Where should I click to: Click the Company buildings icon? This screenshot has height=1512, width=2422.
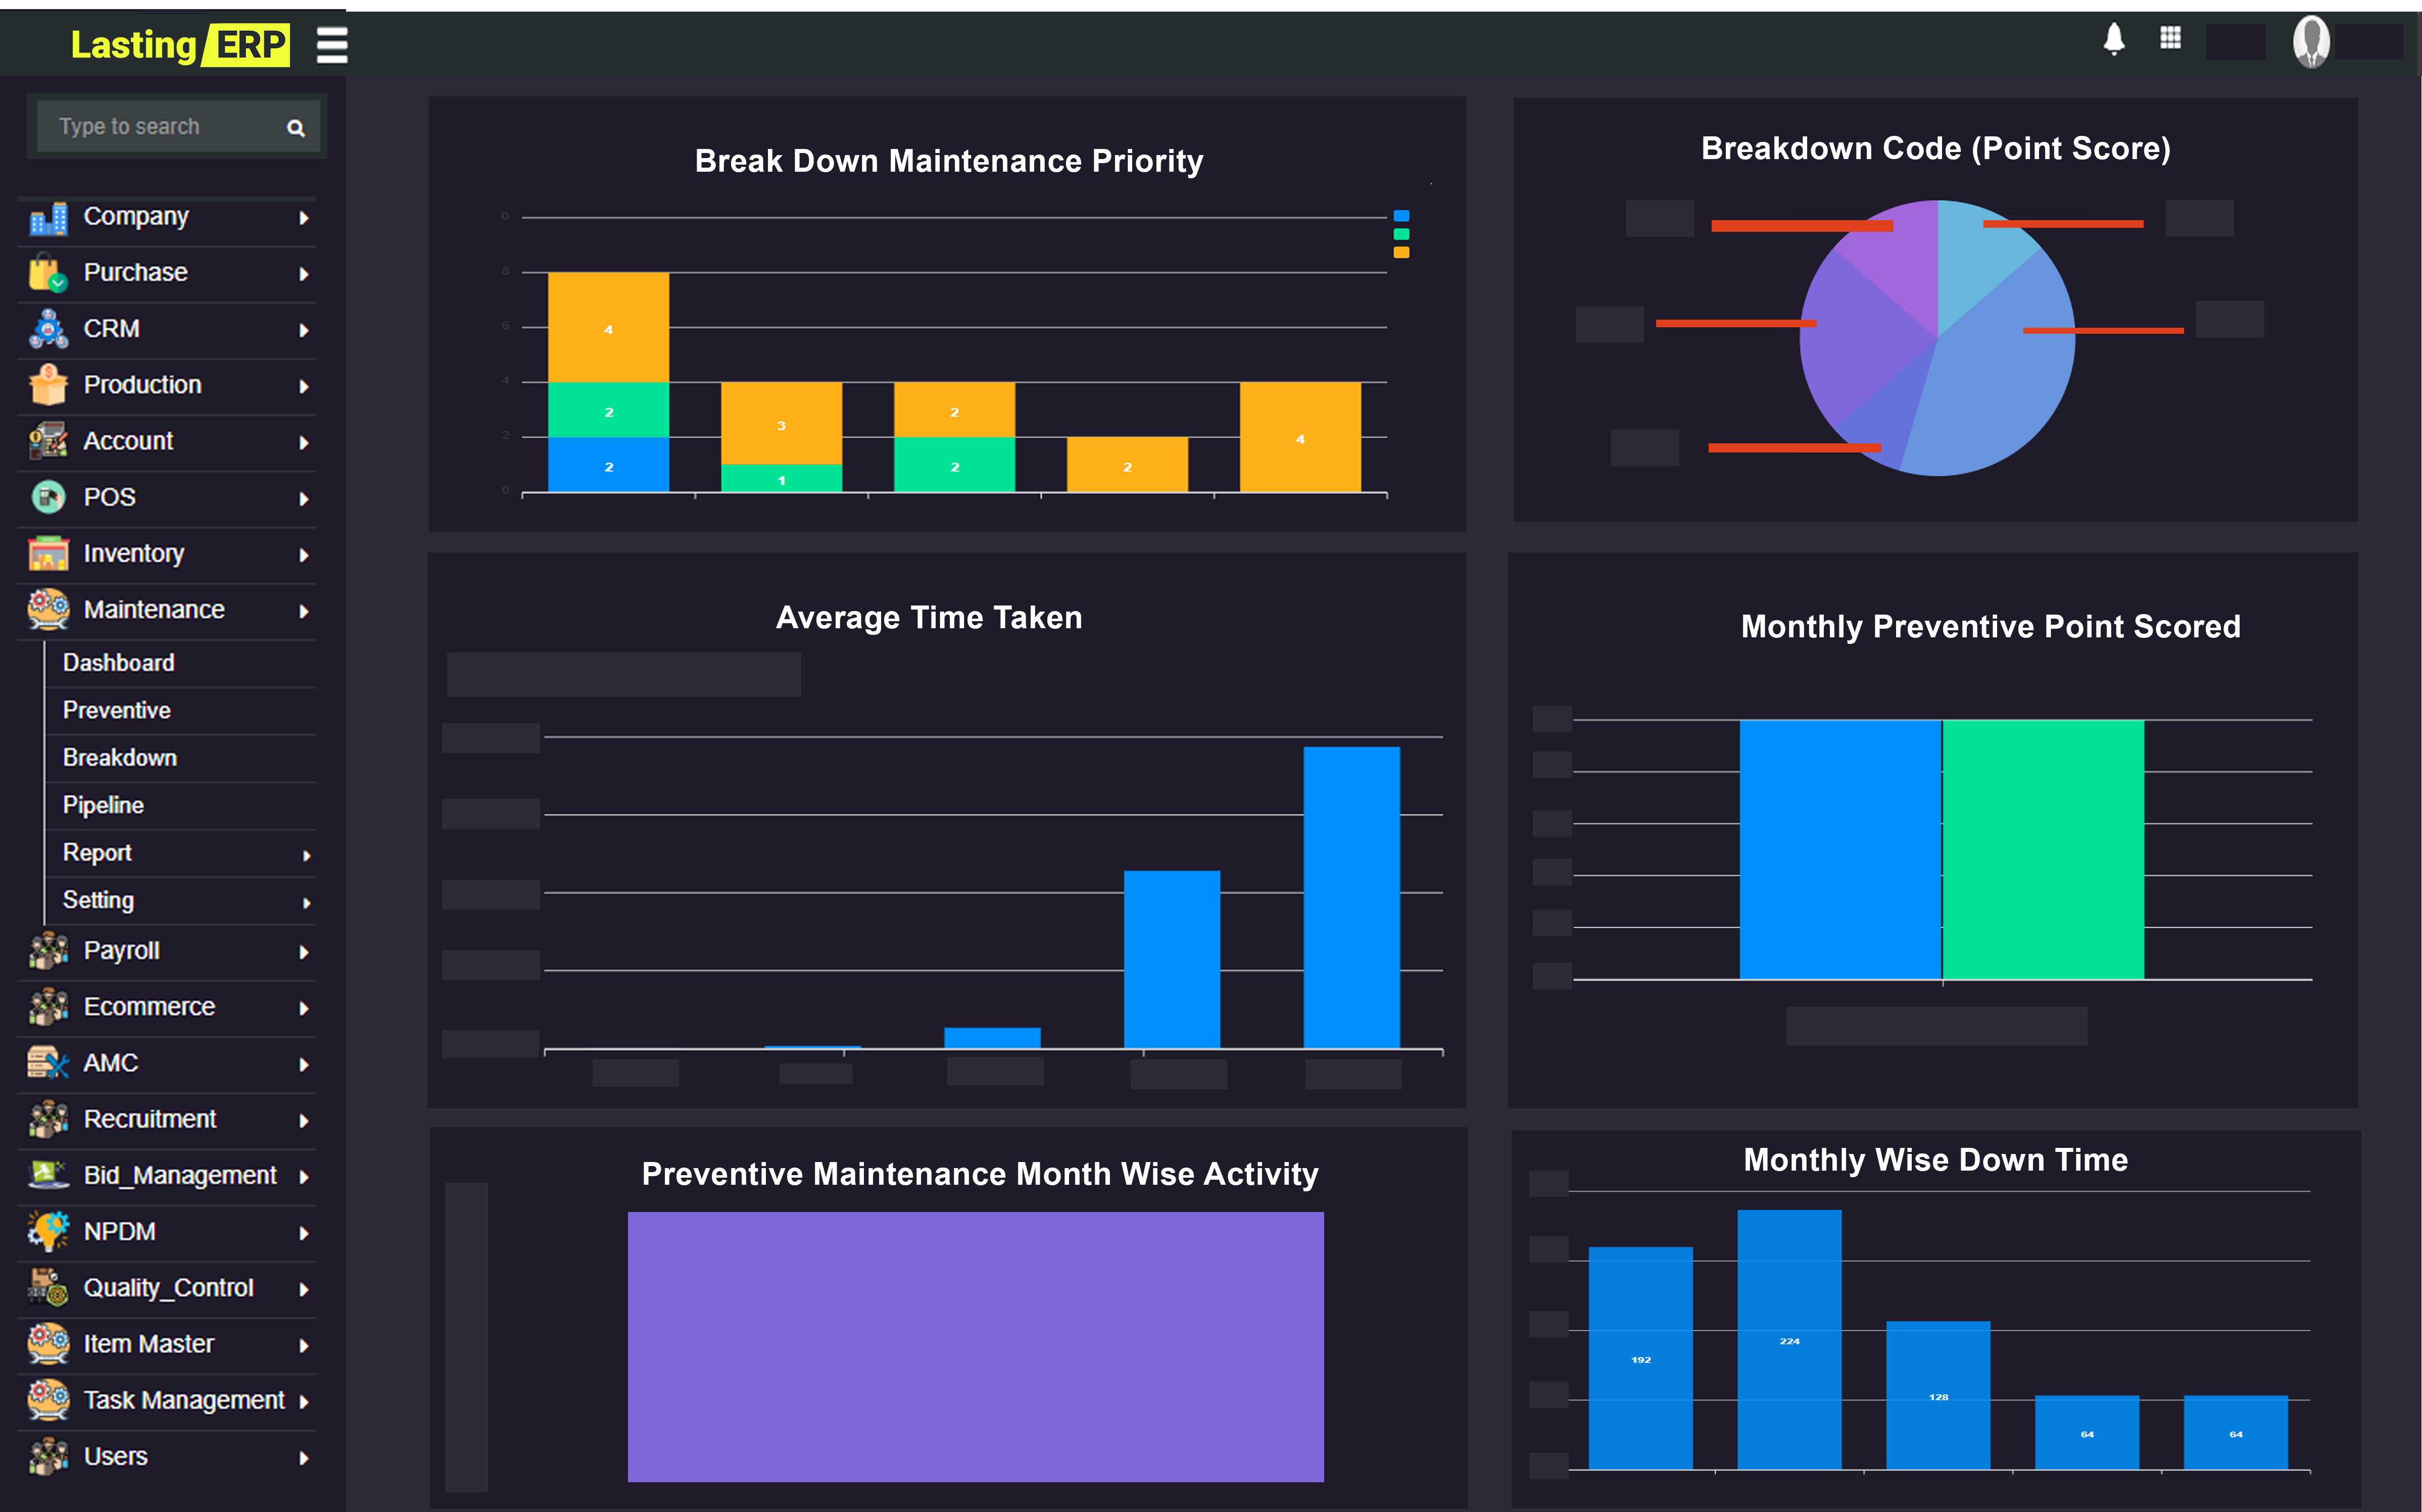tap(48, 218)
